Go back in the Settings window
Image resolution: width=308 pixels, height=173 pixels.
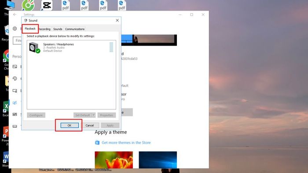pyautogui.click(x=15, y=14)
